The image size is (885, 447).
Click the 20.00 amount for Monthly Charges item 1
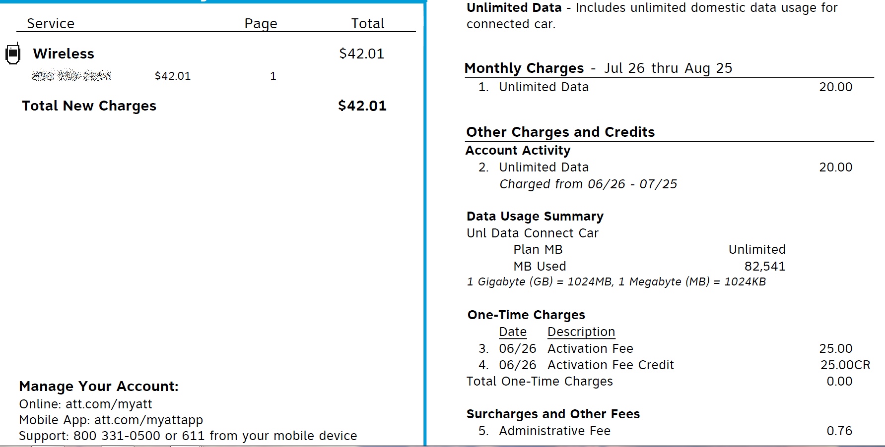click(836, 87)
